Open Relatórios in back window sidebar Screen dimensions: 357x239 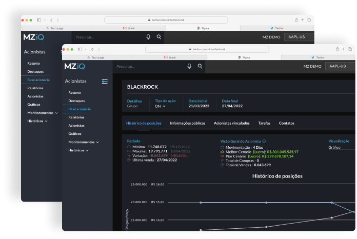(35, 88)
